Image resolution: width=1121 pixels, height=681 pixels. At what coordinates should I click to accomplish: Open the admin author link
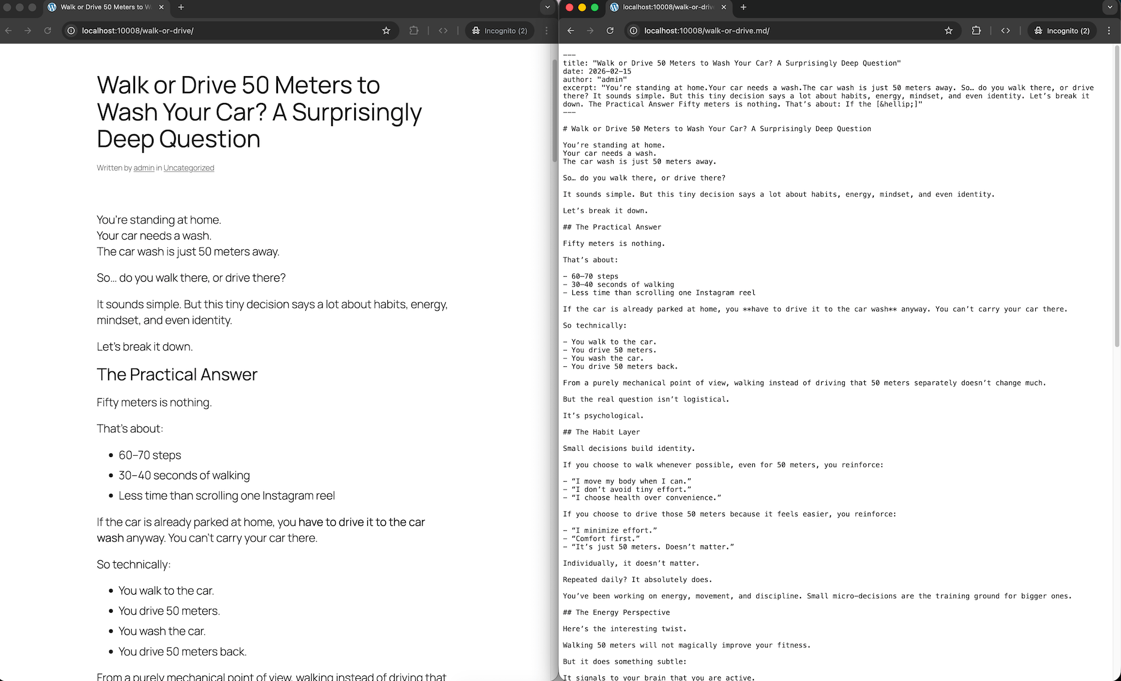pyautogui.click(x=143, y=168)
